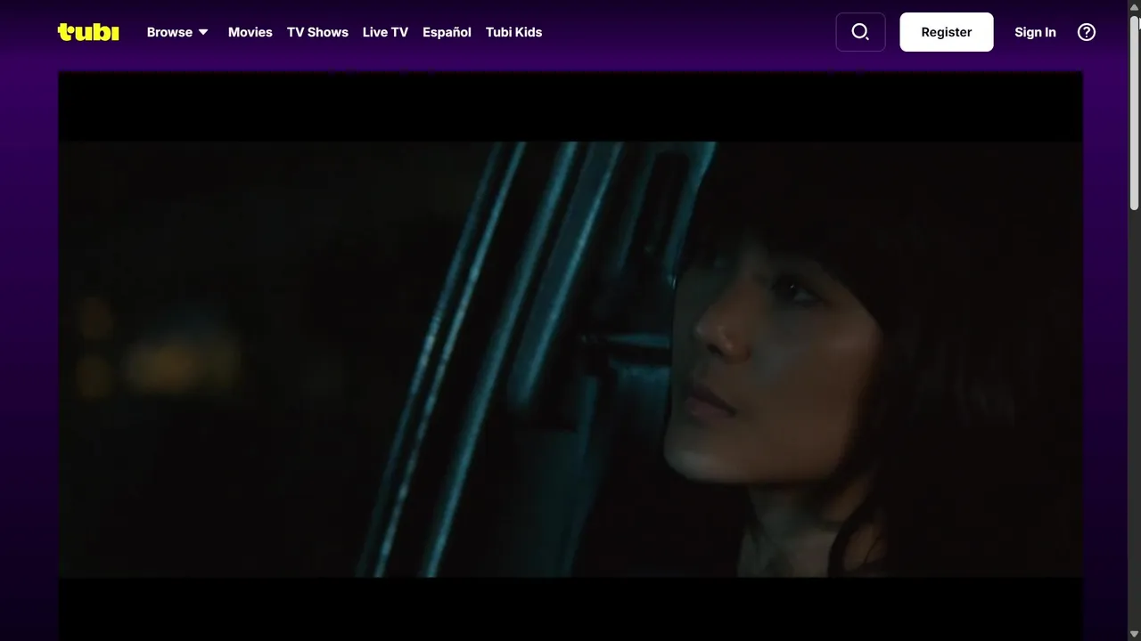Open the Browse dropdown menu

pyautogui.click(x=177, y=32)
